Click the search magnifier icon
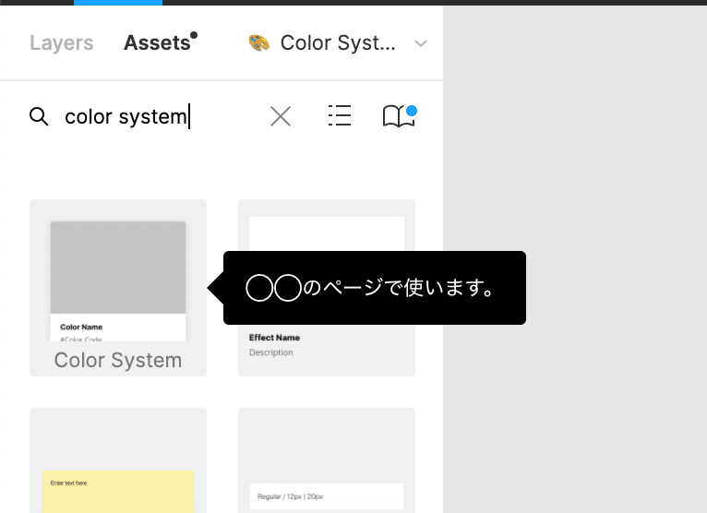Screen dimensions: 707x513 (x=39, y=116)
